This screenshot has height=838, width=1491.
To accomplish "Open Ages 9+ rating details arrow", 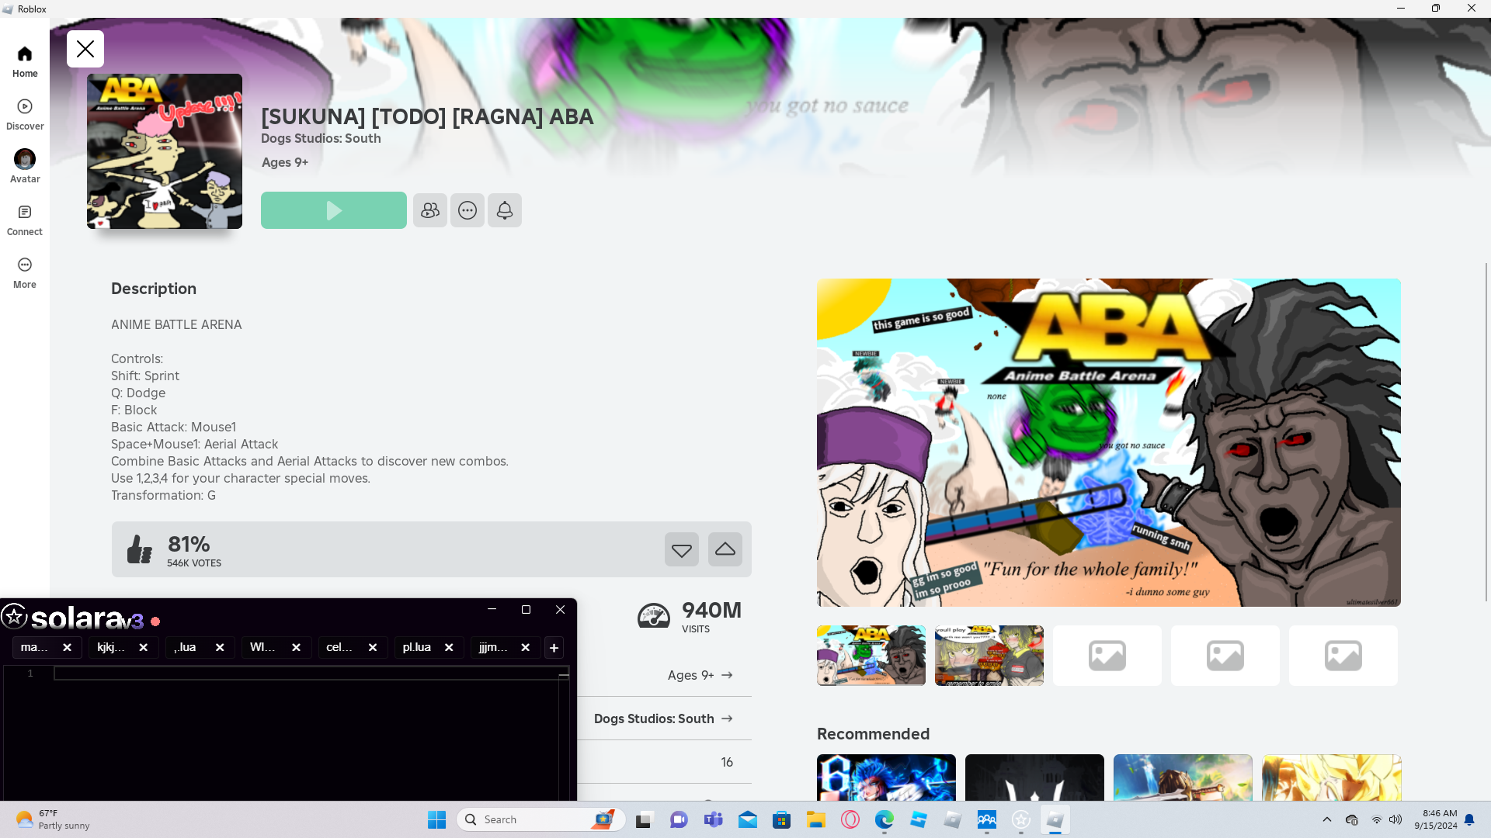I will pos(727,675).
